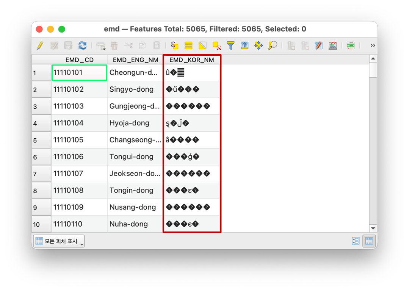Move selection to top of table
The image size is (409, 291).
[244, 45]
